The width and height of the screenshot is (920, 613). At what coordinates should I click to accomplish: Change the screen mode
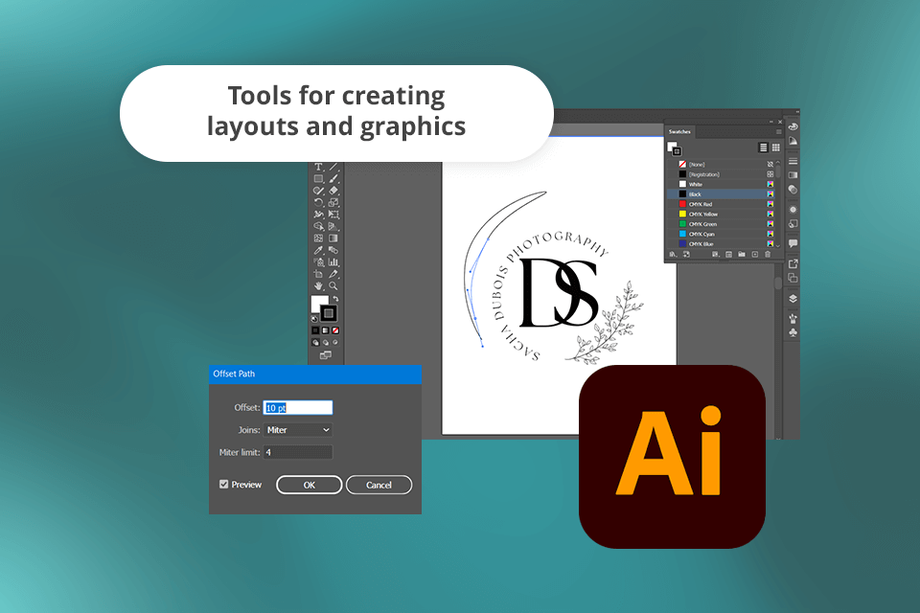(x=326, y=355)
